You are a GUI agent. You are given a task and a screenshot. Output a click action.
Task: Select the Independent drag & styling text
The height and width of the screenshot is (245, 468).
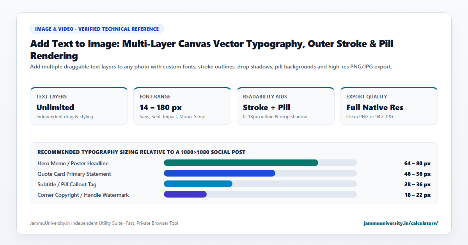tap(65, 117)
